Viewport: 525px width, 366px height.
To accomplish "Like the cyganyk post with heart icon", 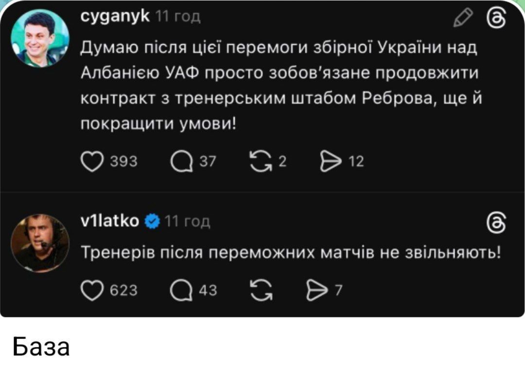I will click(x=91, y=161).
